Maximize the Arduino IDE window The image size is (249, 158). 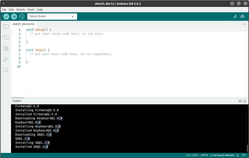tap(239, 4)
